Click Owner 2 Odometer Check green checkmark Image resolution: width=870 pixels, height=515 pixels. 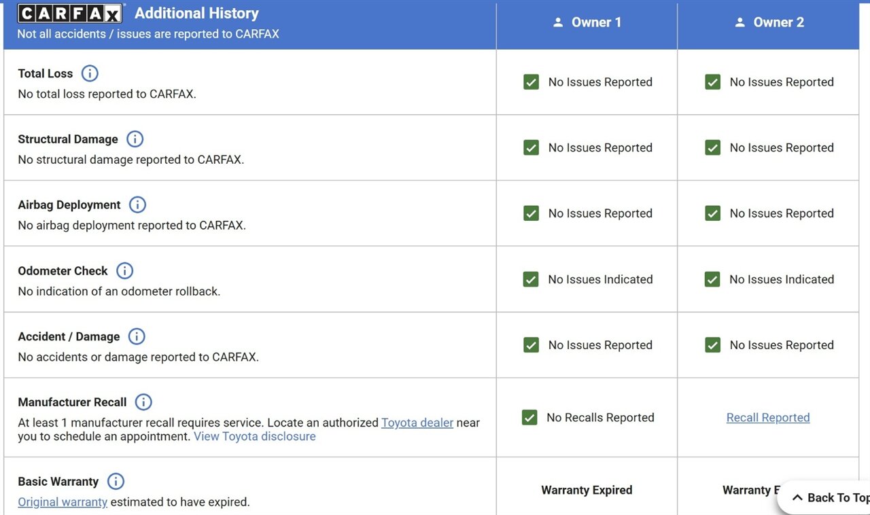click(x=712, y=279)
